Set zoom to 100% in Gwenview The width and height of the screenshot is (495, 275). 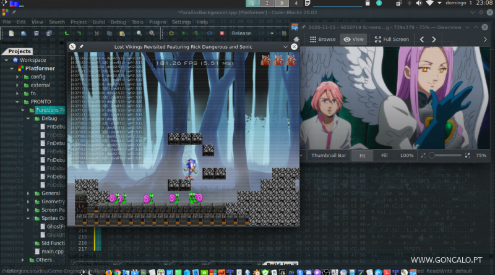click(407, 156)
